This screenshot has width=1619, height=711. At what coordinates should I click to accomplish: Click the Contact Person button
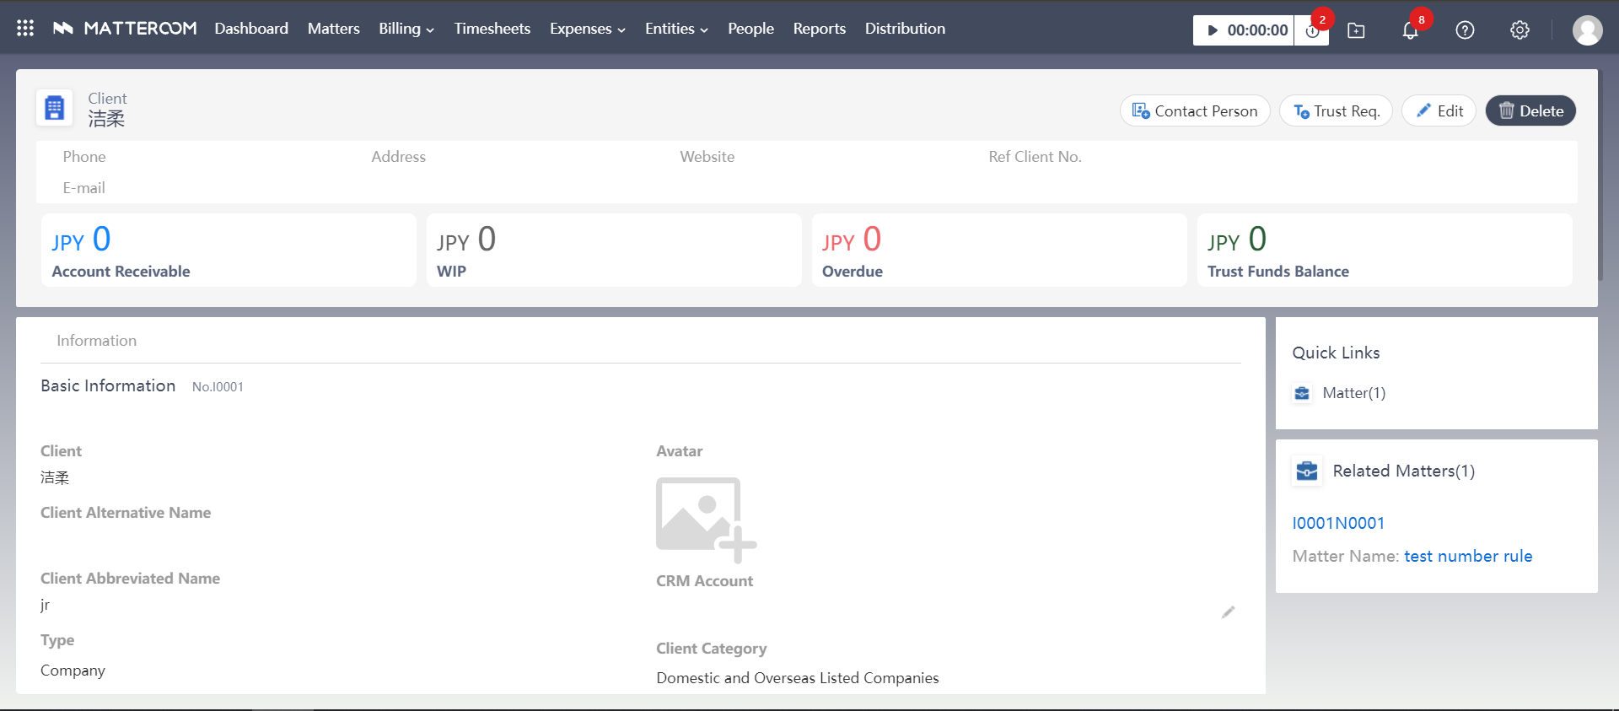click(1195, 111)
